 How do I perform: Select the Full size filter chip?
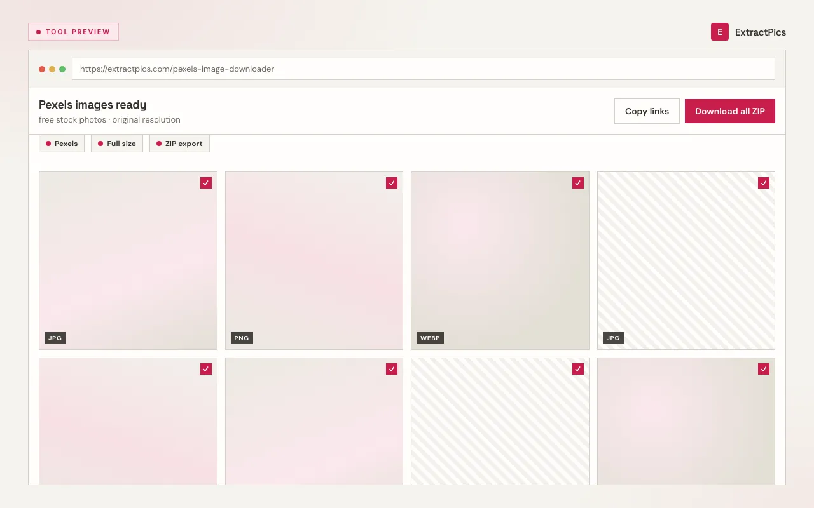click(x=117, y=144)
